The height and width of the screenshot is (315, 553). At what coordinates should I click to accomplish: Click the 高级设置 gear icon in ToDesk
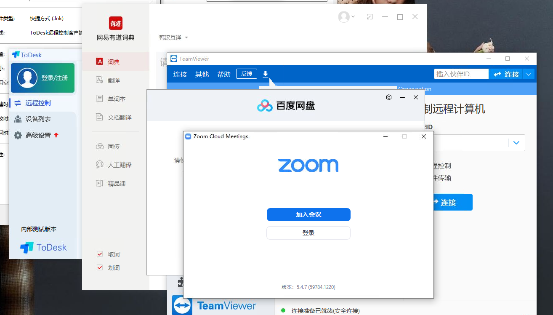(x=18, y=135)
